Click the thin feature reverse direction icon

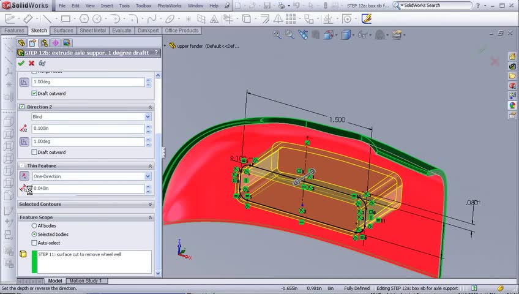24,176
